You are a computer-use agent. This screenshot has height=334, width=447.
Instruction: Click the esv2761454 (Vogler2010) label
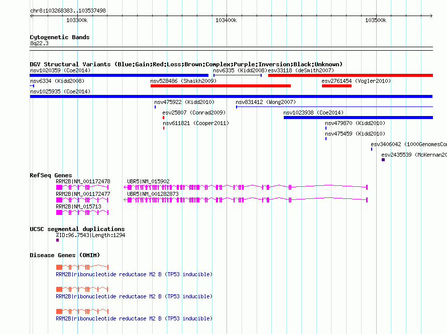pyautogui.click(x=356, y=81)
